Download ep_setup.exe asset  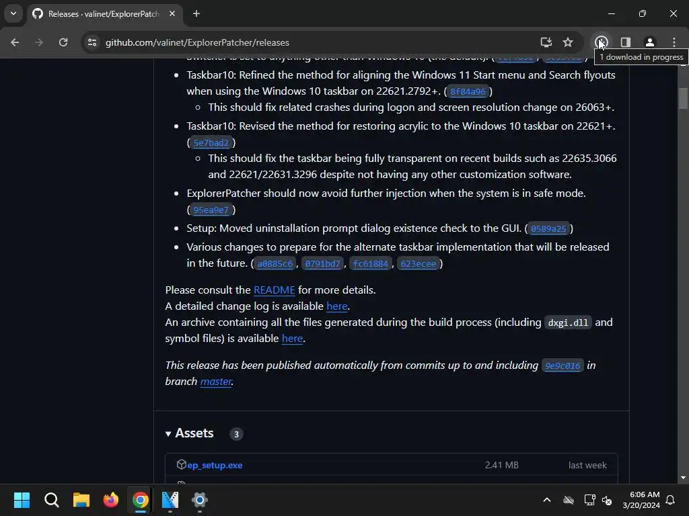click(215, 465)
